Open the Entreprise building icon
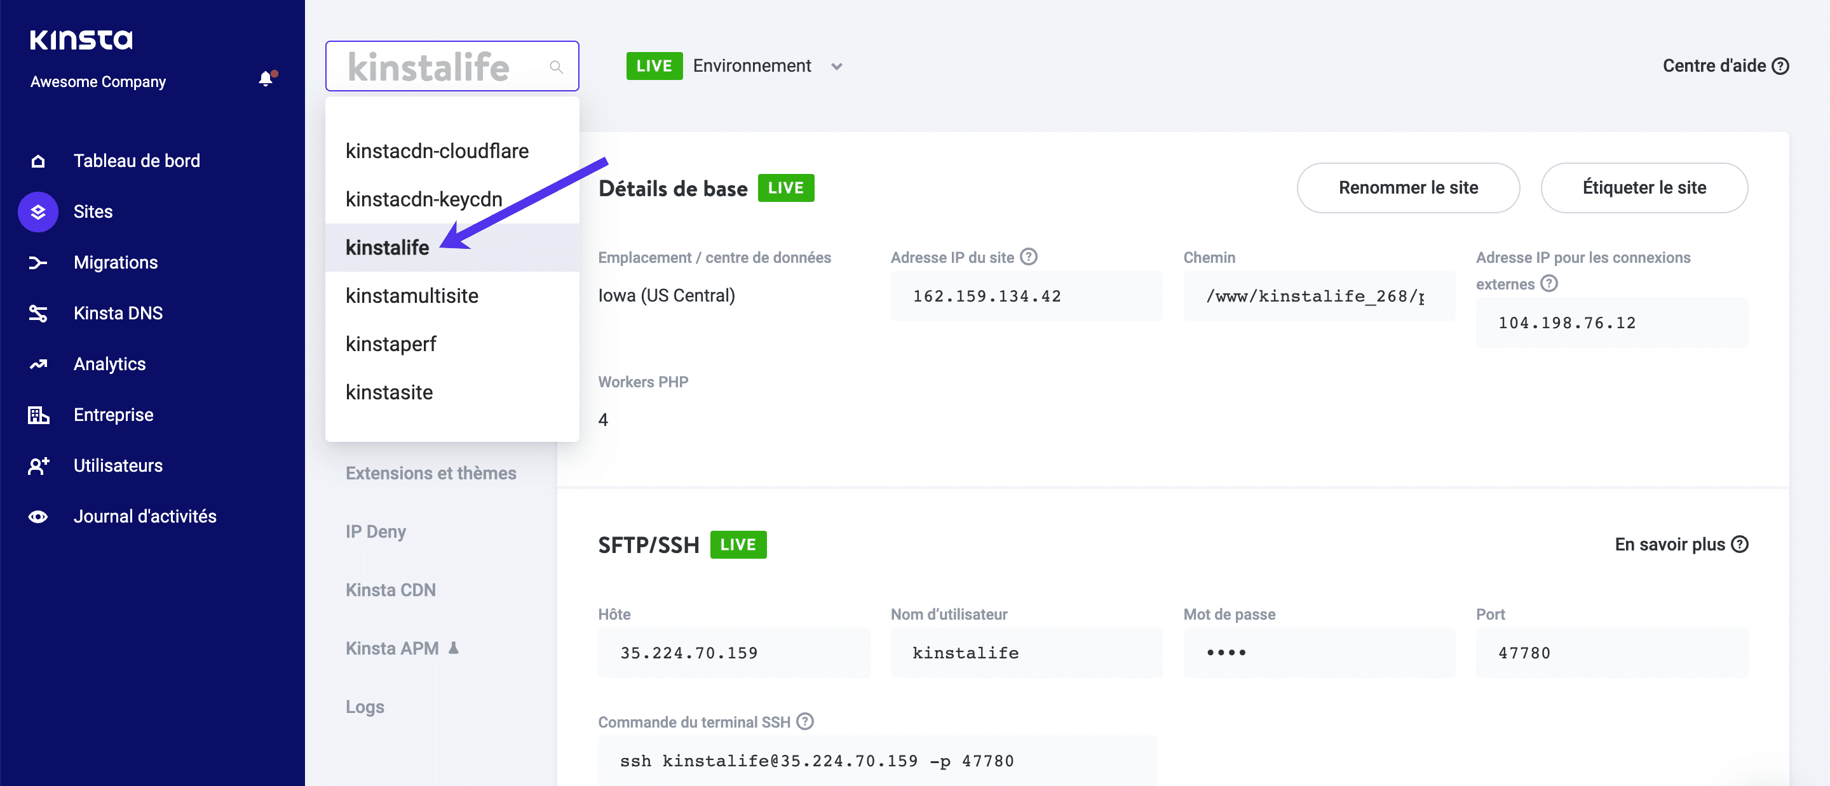 [37, 415]
